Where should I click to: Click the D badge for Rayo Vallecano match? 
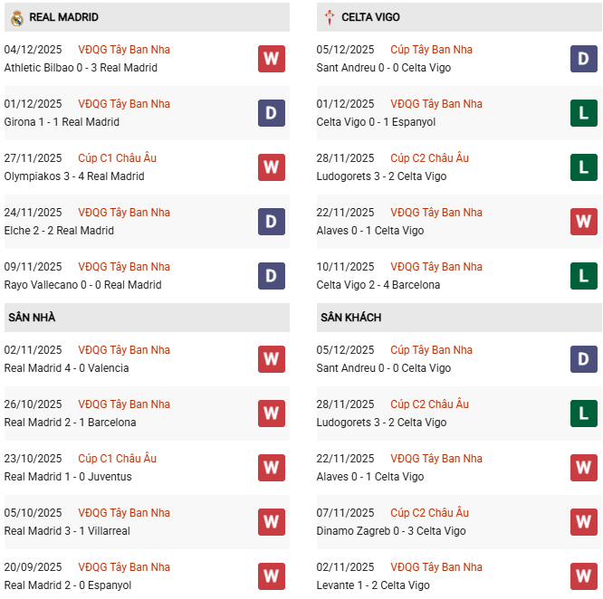(x=271, y=276)
